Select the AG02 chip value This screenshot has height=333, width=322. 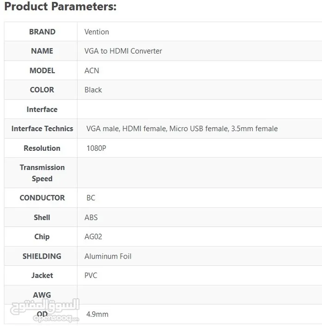tap(93, 237)
